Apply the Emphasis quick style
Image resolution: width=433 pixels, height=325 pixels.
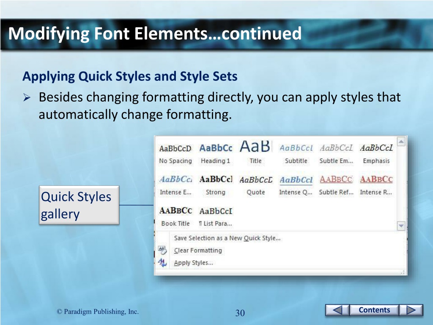pyautogui.click(x=376, y=154)
